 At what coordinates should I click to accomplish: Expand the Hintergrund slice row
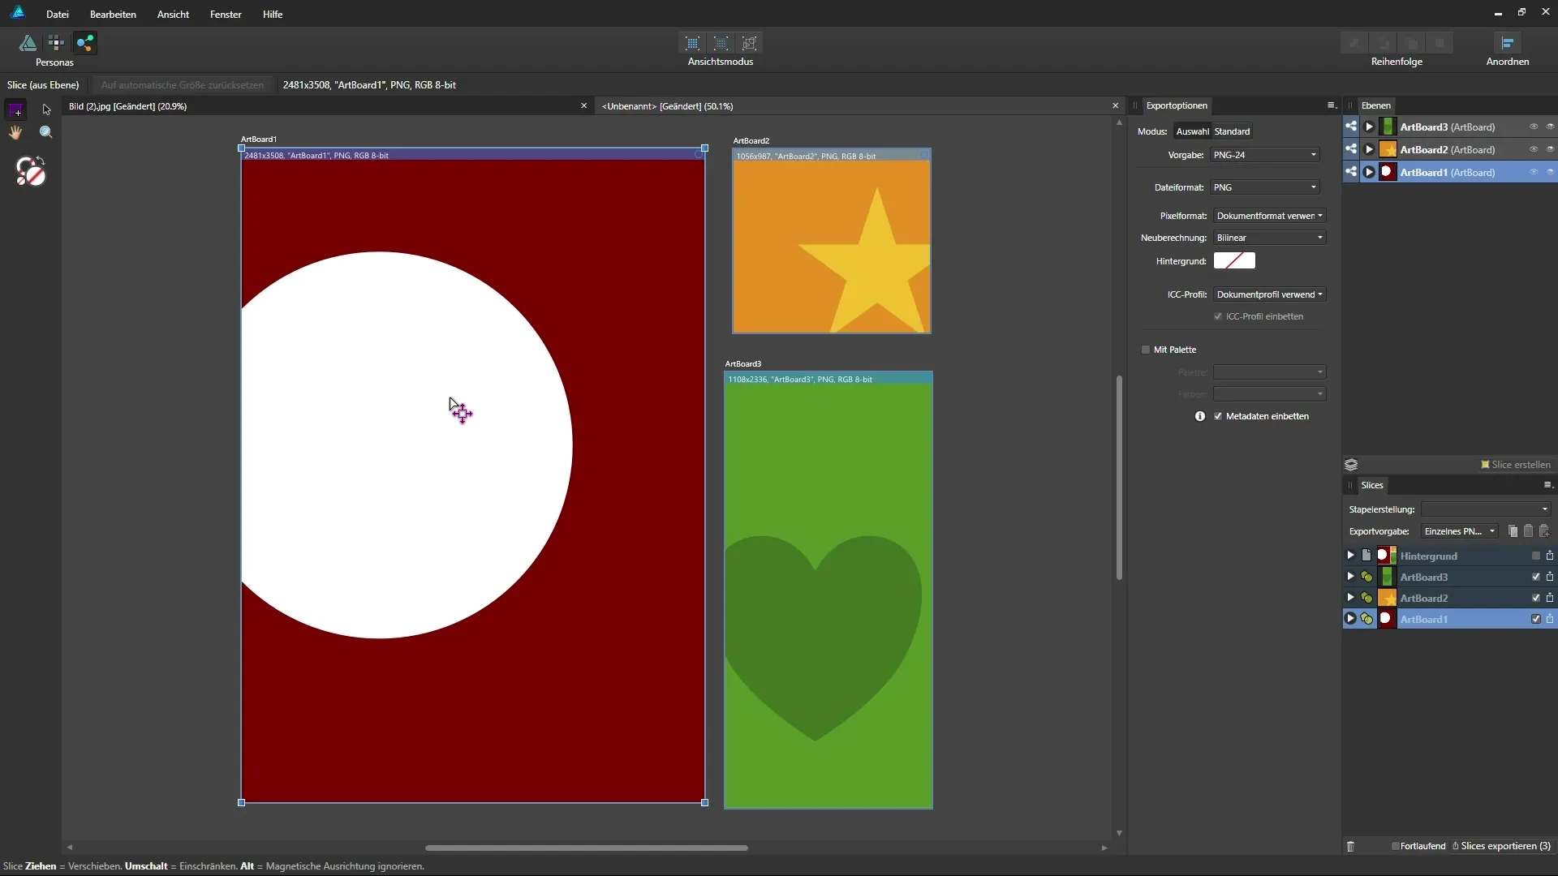pyautogui.click(x=1350, y=556)
